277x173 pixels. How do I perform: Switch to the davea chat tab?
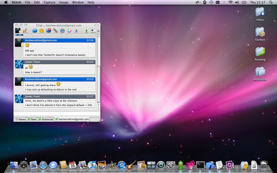pos(20,119)
